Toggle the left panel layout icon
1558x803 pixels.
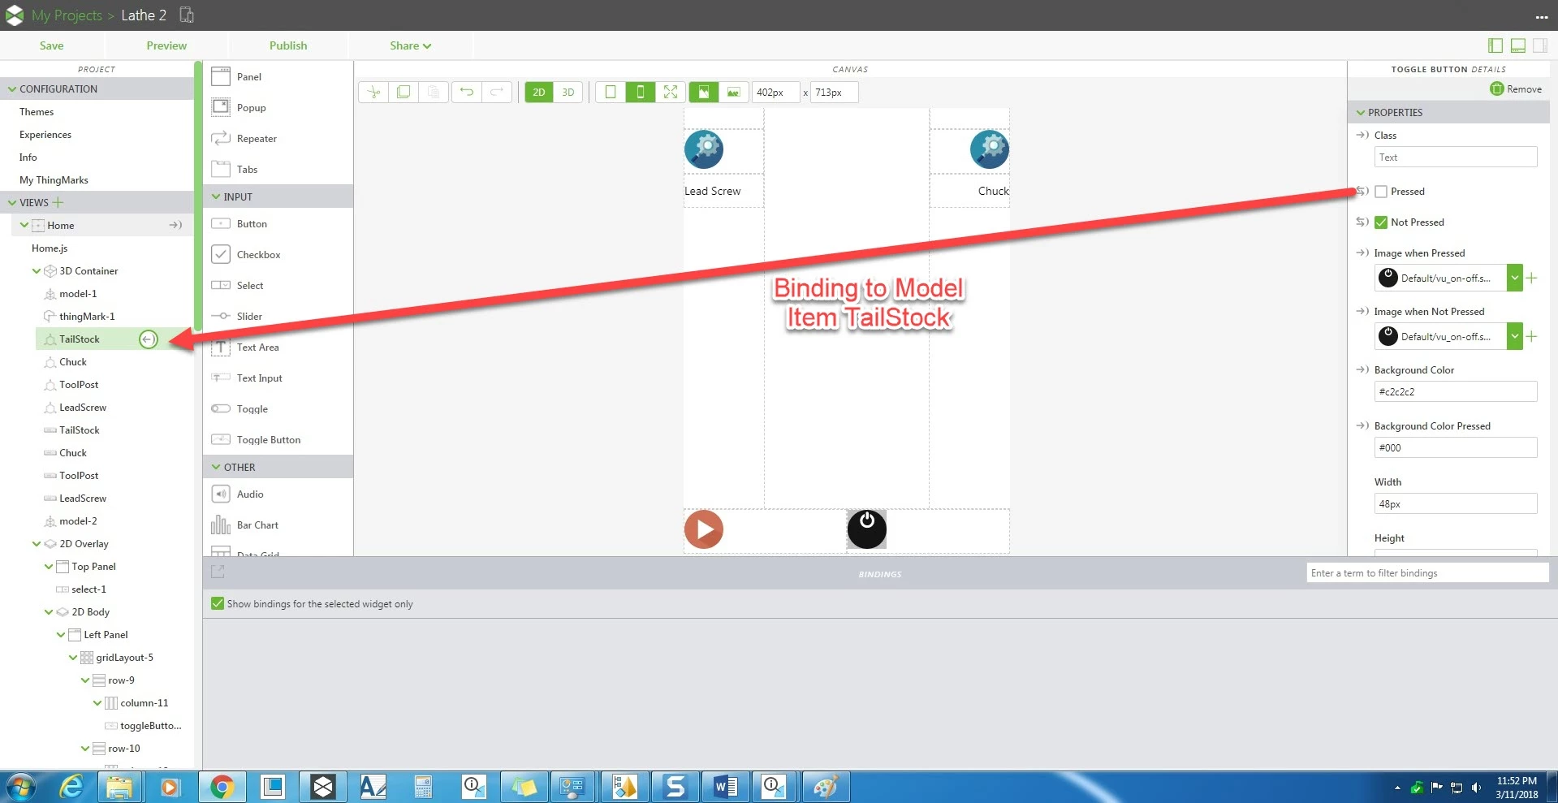(1495, 45)
